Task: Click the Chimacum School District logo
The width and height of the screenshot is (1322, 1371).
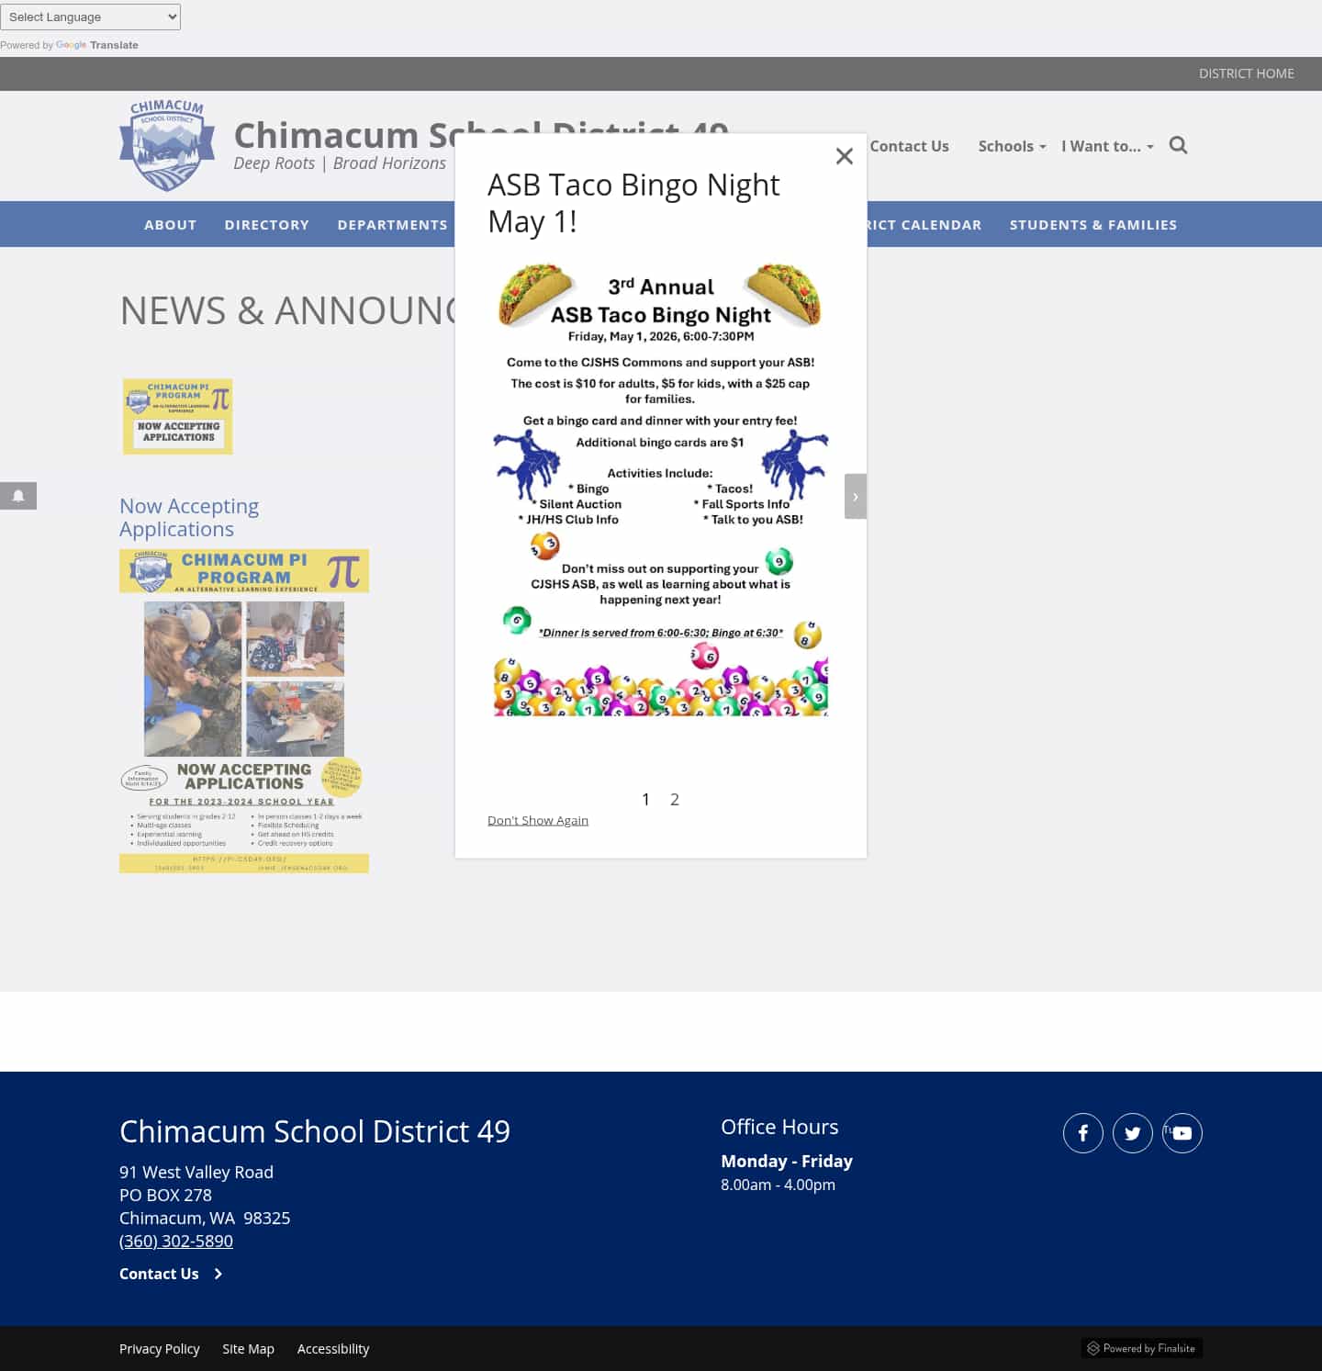Action: click(x=166, y=144)
